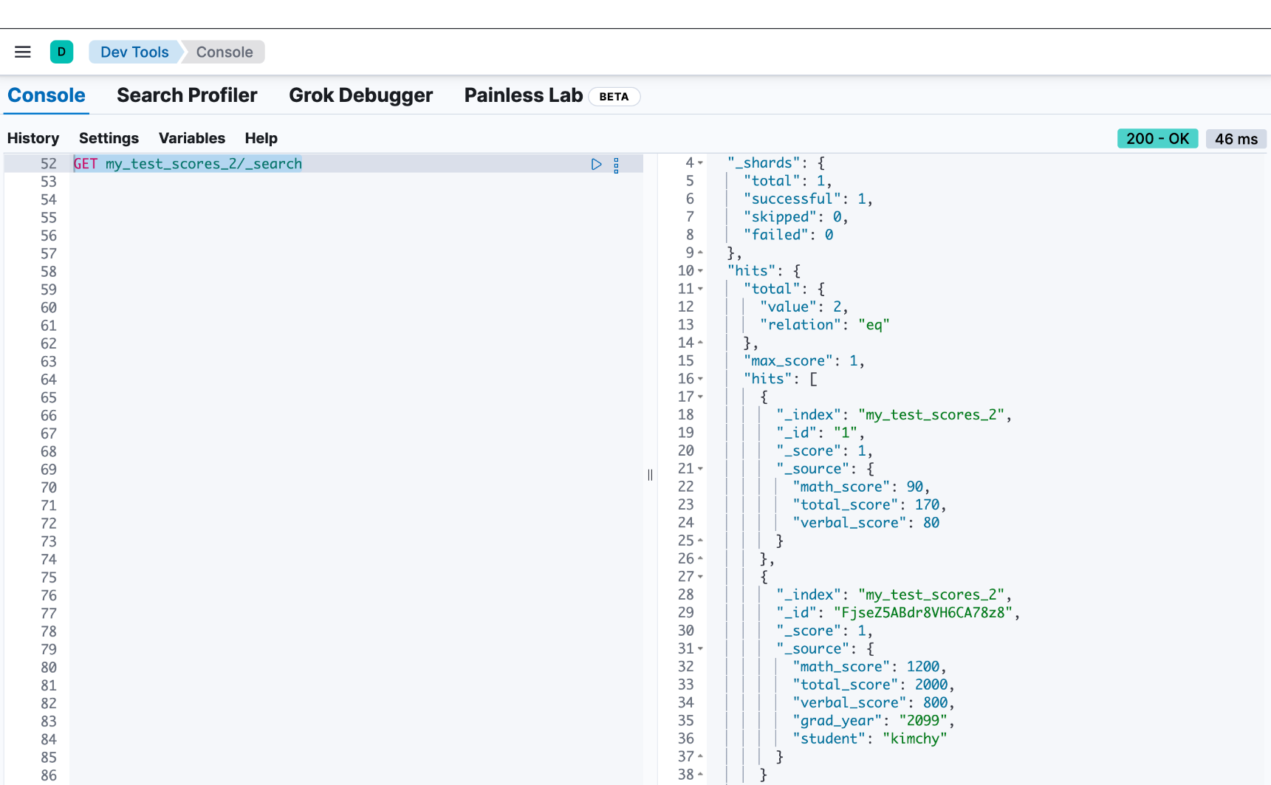
Task: Switch to the Search Profiler tab
Action: [187, 95]
